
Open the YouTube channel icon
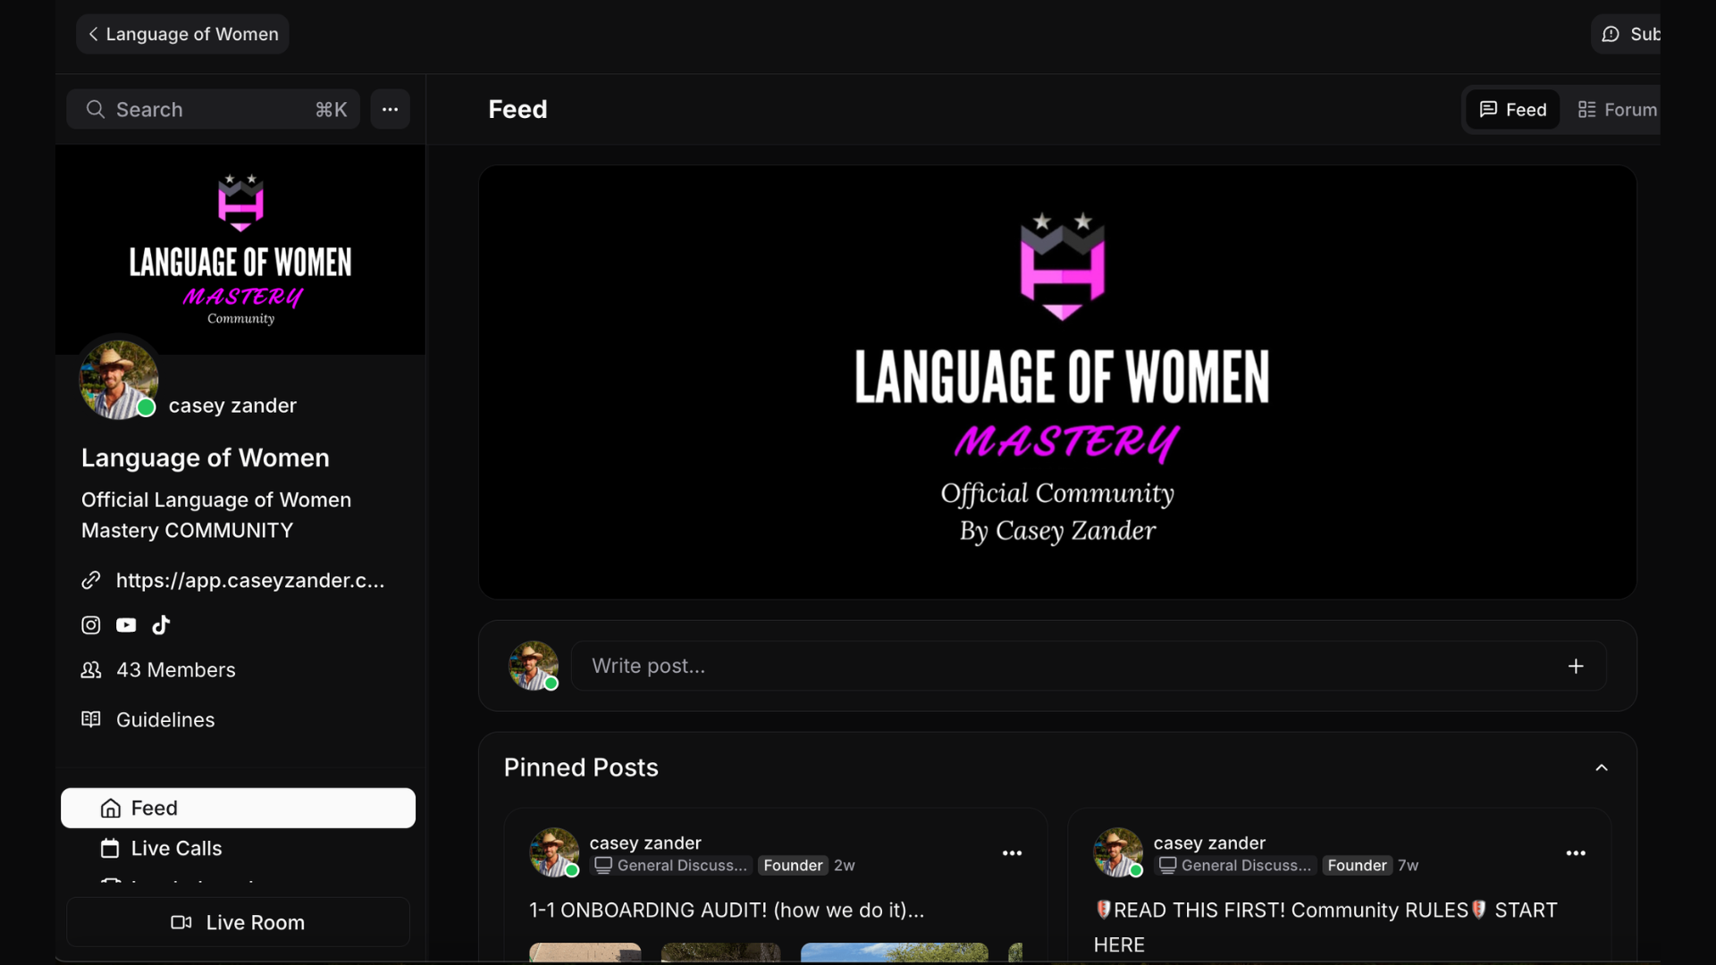coord(126,625)
